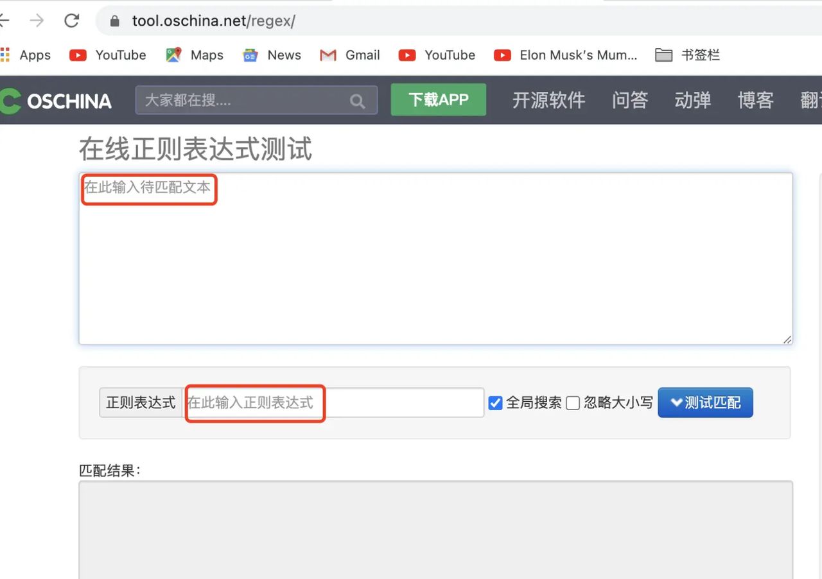Open YouTube via its bookmark icon
Screen dimensions: 822x579
pyautogui.click(x=77, y=55)
